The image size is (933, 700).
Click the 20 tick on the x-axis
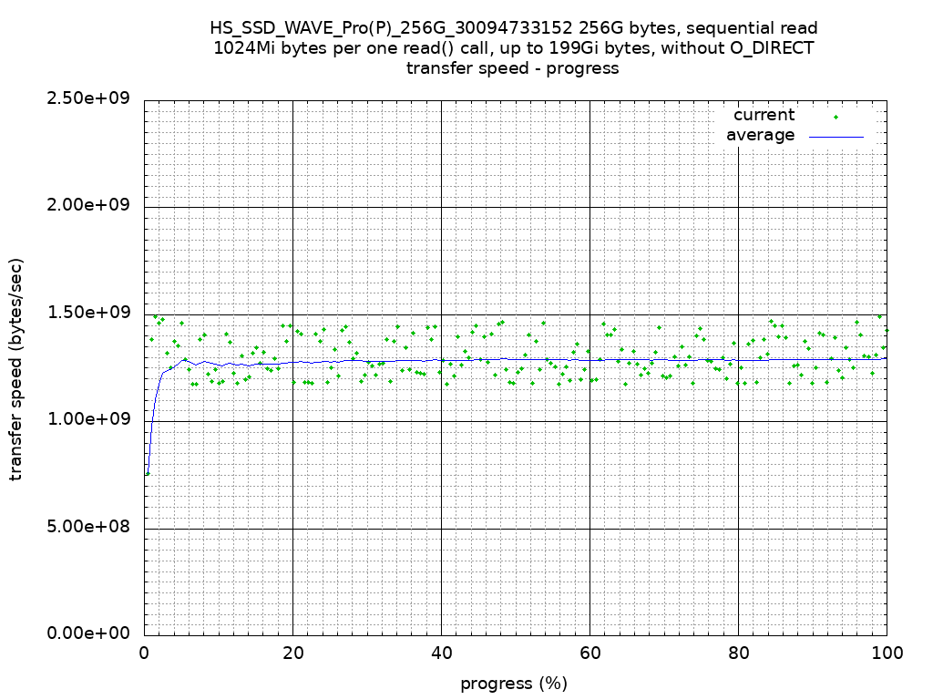click(x=292, y=653)
